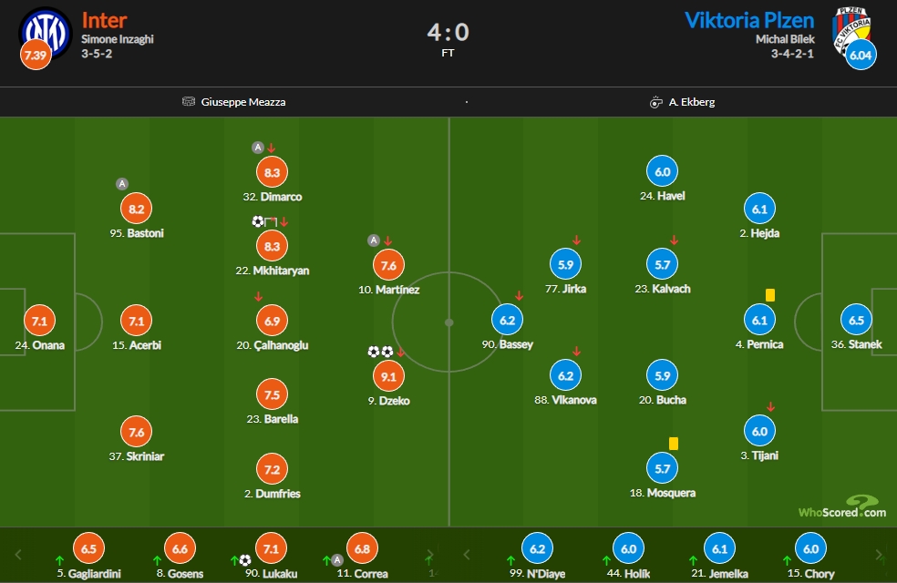Show more Inter substitutes with right chevron

429,555
